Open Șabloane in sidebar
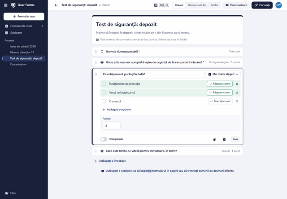287x199 pixels. point(24,33)
